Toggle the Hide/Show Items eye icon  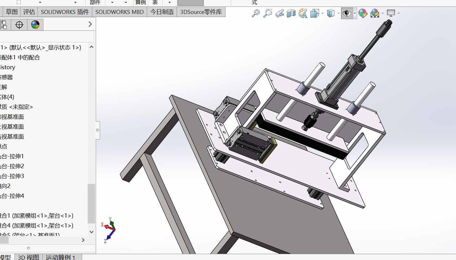tap(347, 13)
